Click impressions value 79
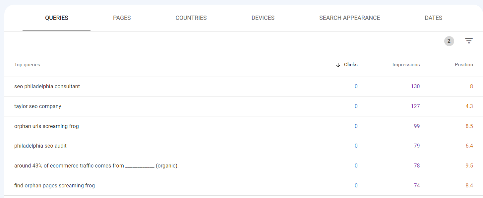The height and width of the screenshot is (198, 483). point(417,146)
